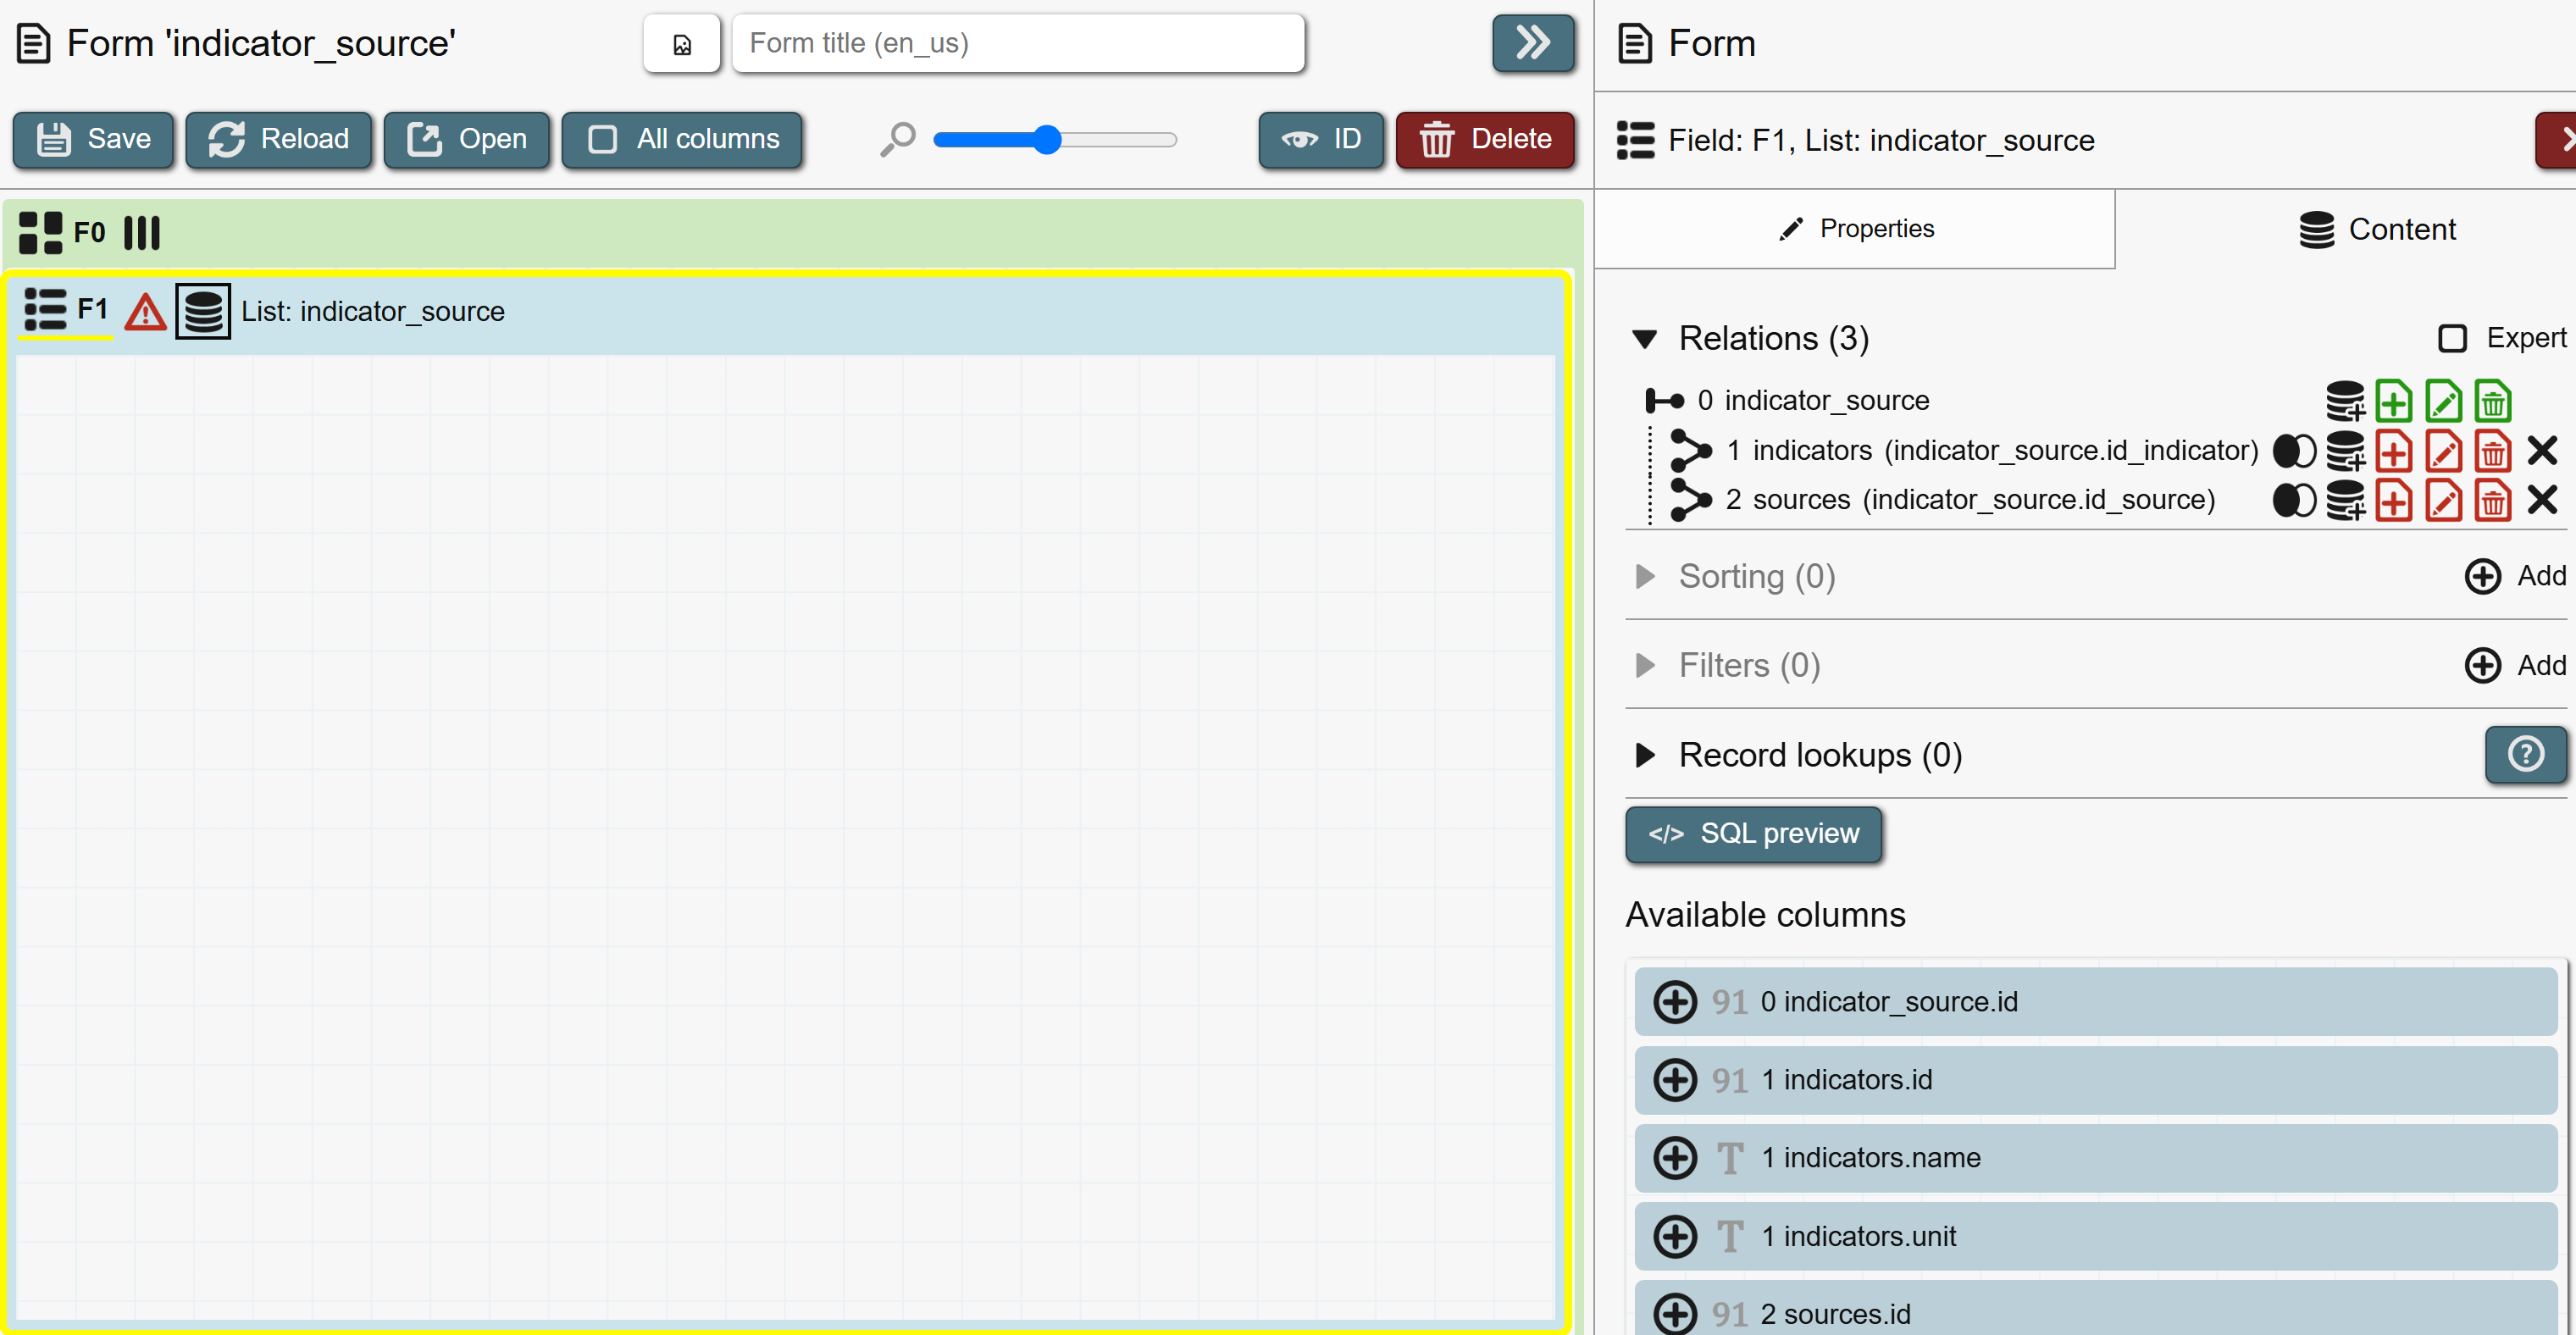Click the red plus document icon for indicators relation
The width and height of the screenshot is (2576, 1335).
(x=2393, y=452)
